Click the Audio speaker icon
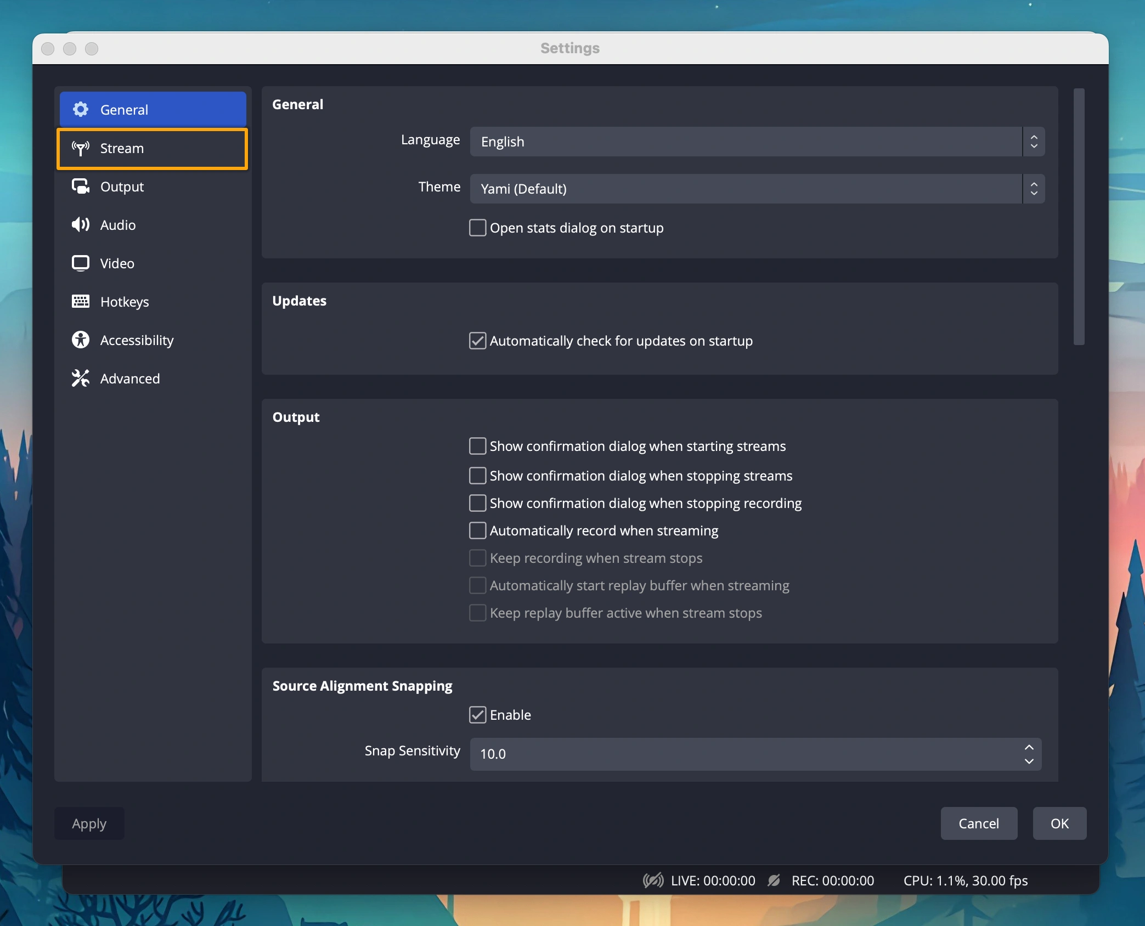Screen dimensions: 1145x926 81,225
